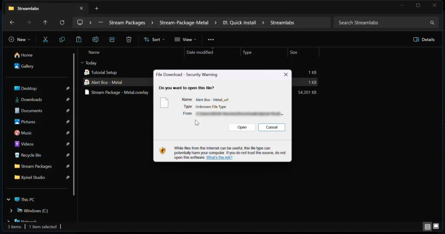The height and width of the screenshot is (234, 445).
Task: Refresh the current folder view
Action: pos(62,23)
